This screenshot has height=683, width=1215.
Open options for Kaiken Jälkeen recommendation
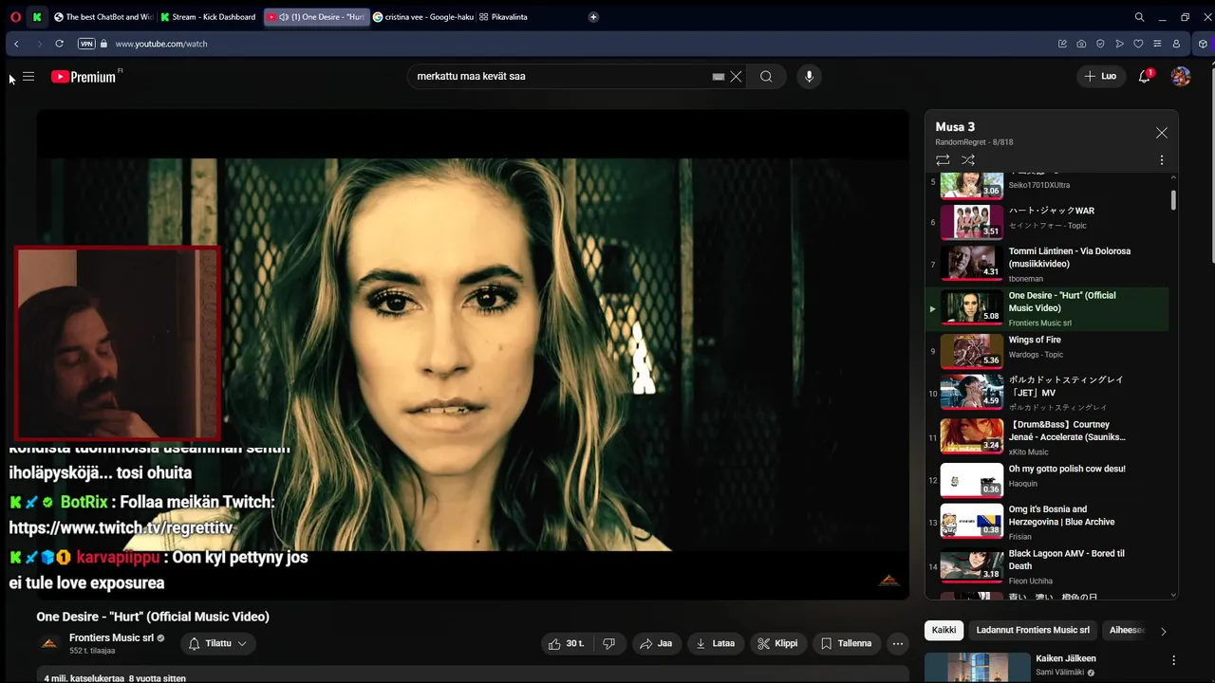point(1174,660)
